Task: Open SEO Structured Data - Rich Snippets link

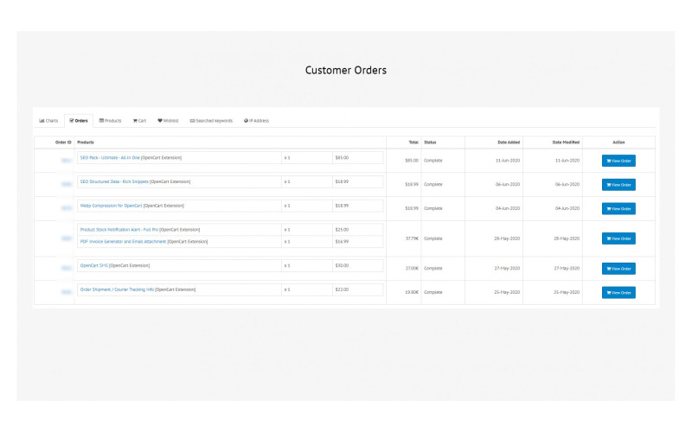Action: (x=114, y=181)
